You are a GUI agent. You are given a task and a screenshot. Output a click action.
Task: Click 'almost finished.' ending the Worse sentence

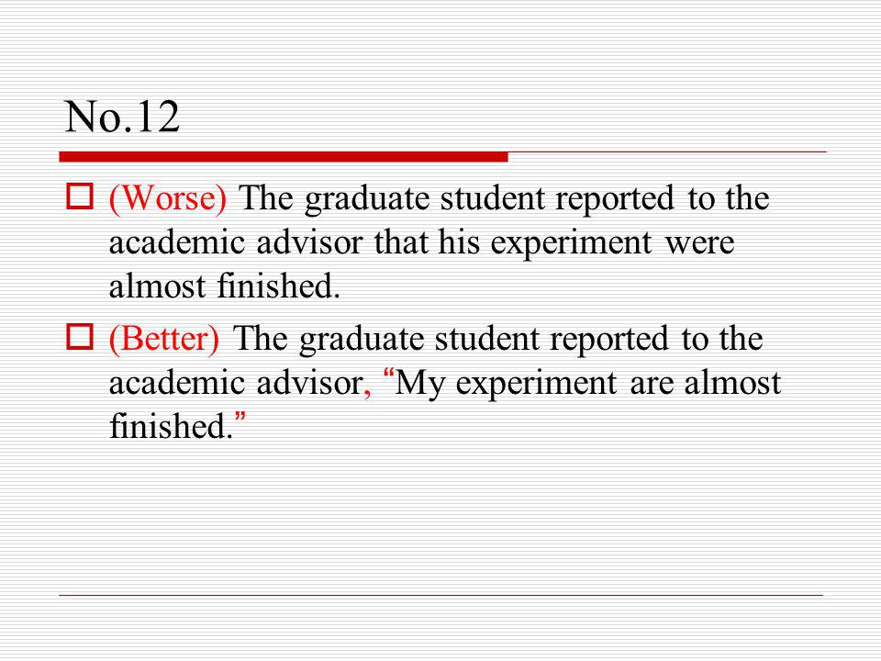click(225, 285)
